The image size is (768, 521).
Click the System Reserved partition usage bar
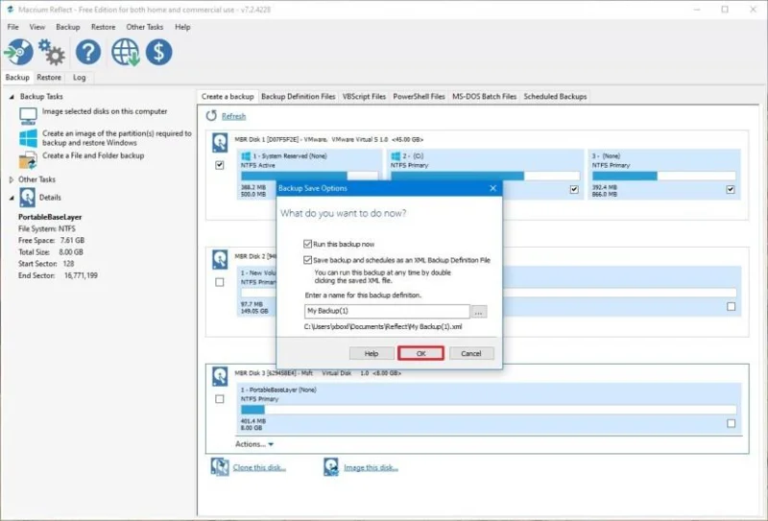[309, 176]
